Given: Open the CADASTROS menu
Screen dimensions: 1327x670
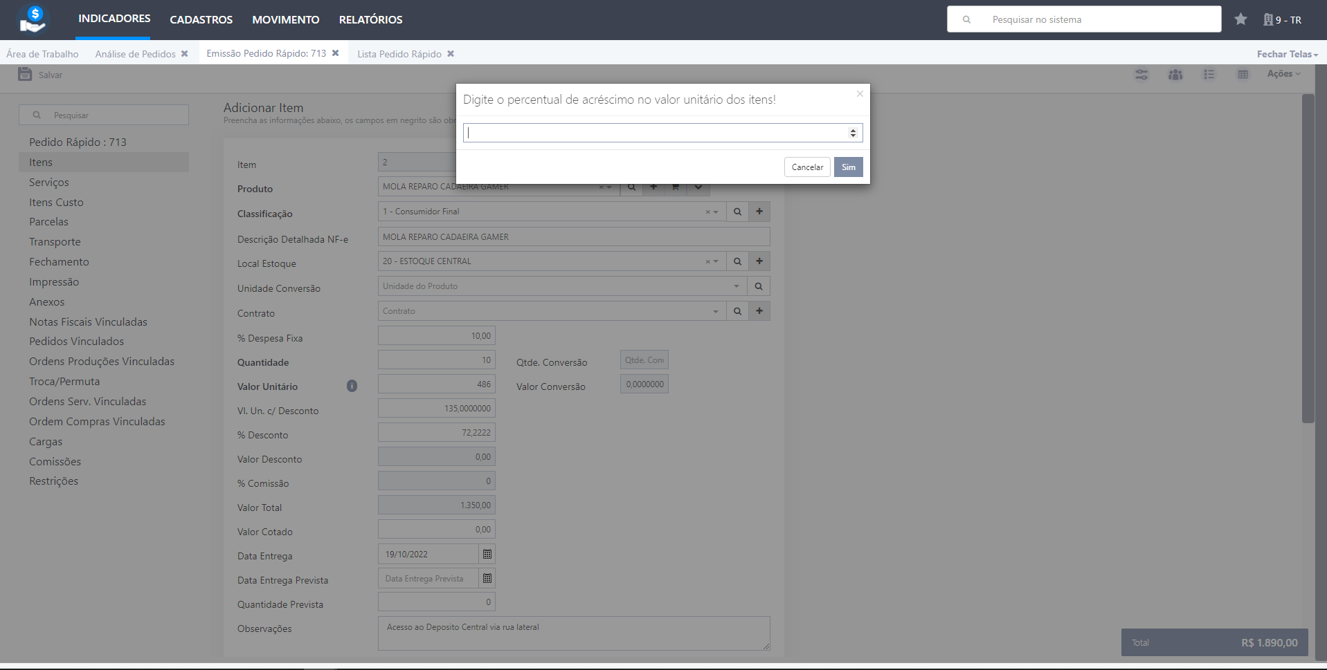Looking at the screenshot, I should [201, 19].
